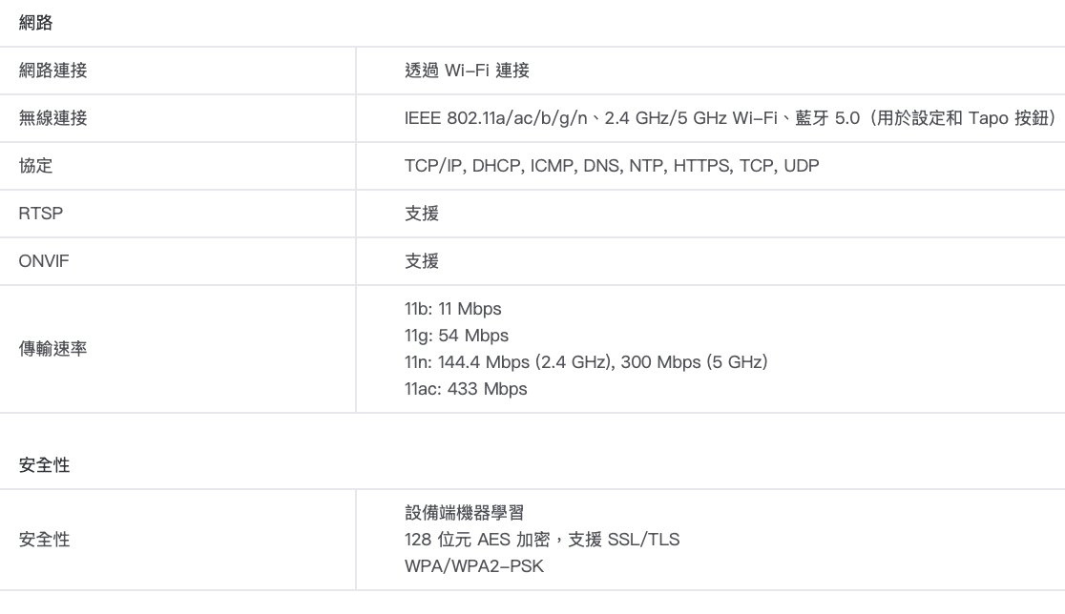Click the 支援 value in the ONVIF row
Image resolution: width=1065 pixels, height=614 pixels.
pos(422,261)
